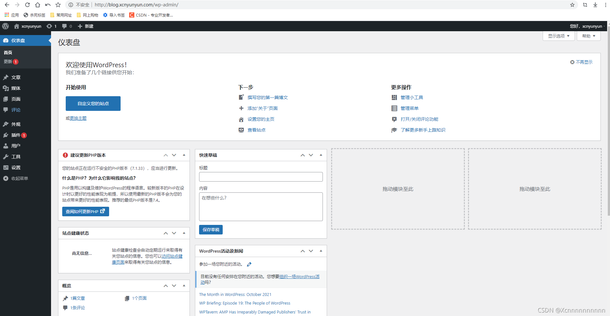Collapse the 快速草稿 widget
Viewport: 610px width, 316px height.
[x=321, y=155]
